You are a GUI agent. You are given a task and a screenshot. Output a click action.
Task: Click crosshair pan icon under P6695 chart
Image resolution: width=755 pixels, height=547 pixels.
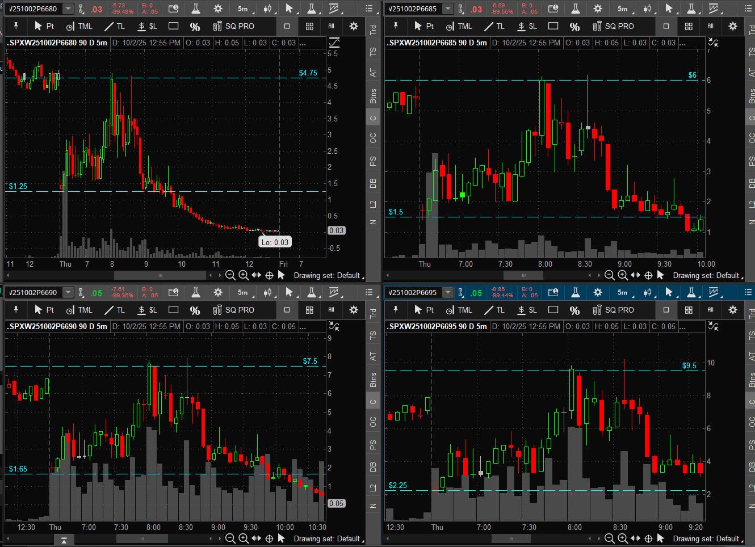pos(648,538)
